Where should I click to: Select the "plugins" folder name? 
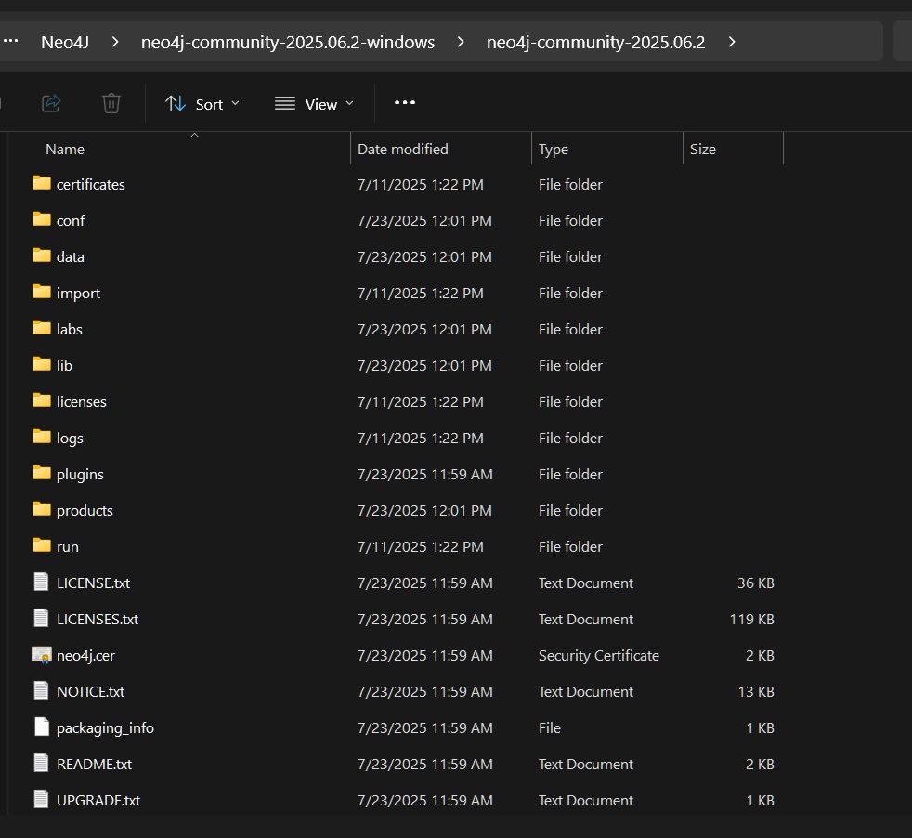click(80, 475)
